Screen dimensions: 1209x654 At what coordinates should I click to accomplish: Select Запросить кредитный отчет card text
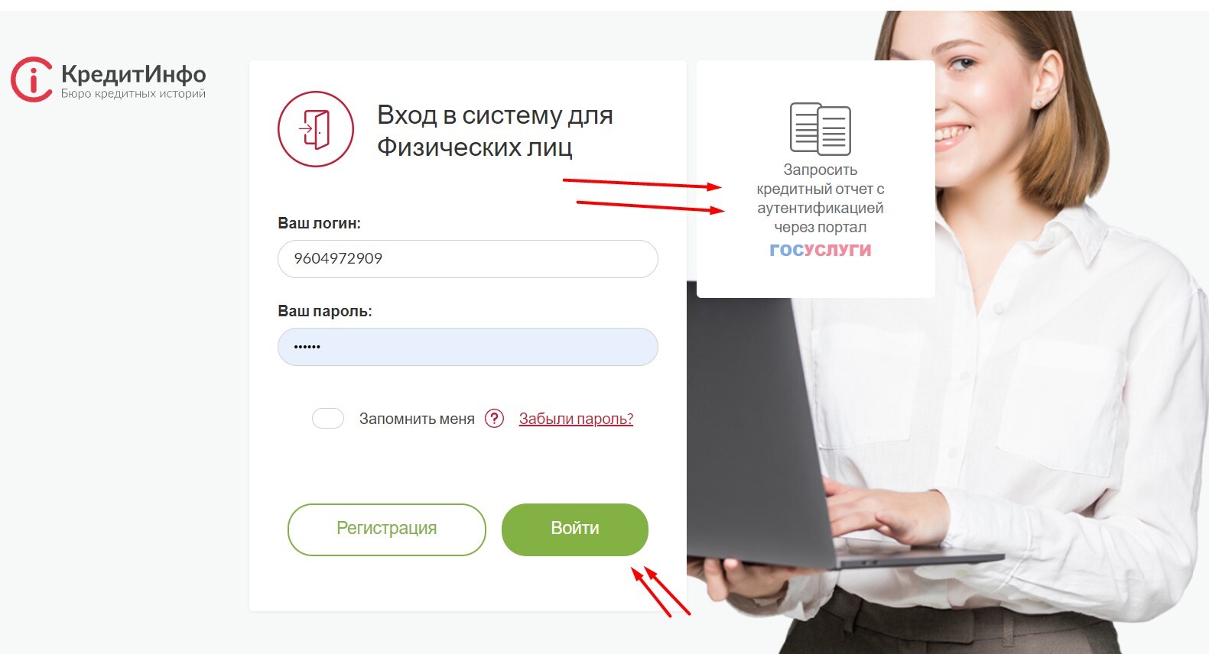[821, 199]
